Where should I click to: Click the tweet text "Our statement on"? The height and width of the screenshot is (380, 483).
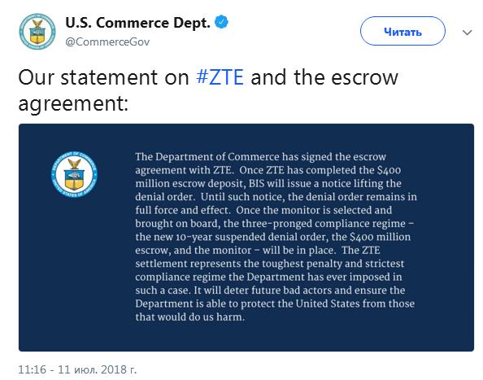103,77
